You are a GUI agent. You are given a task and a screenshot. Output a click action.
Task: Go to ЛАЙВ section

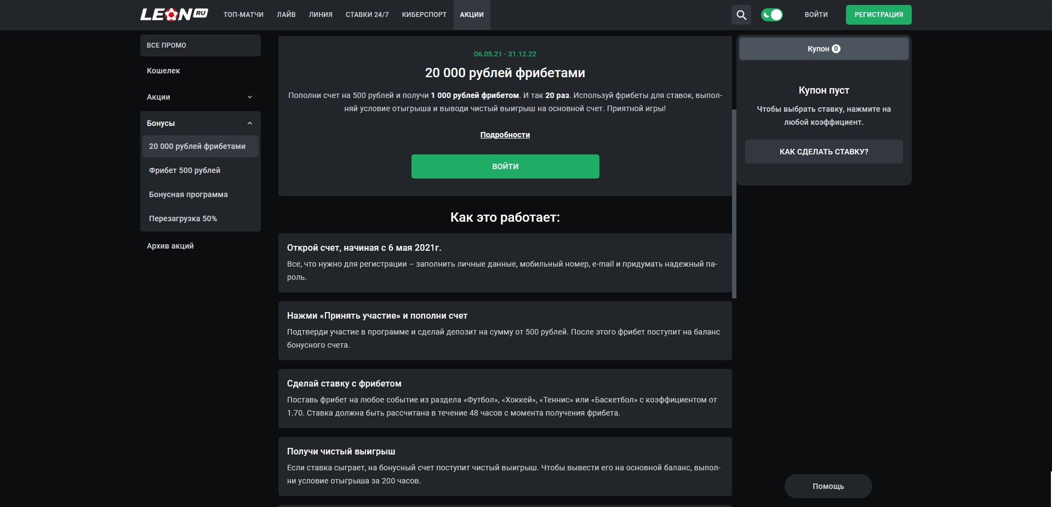click(286, 15)
